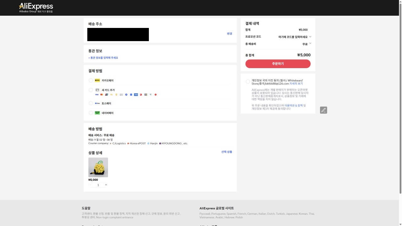
Task: Select 카카오페이 payment radio button
Action: (91, 80)
